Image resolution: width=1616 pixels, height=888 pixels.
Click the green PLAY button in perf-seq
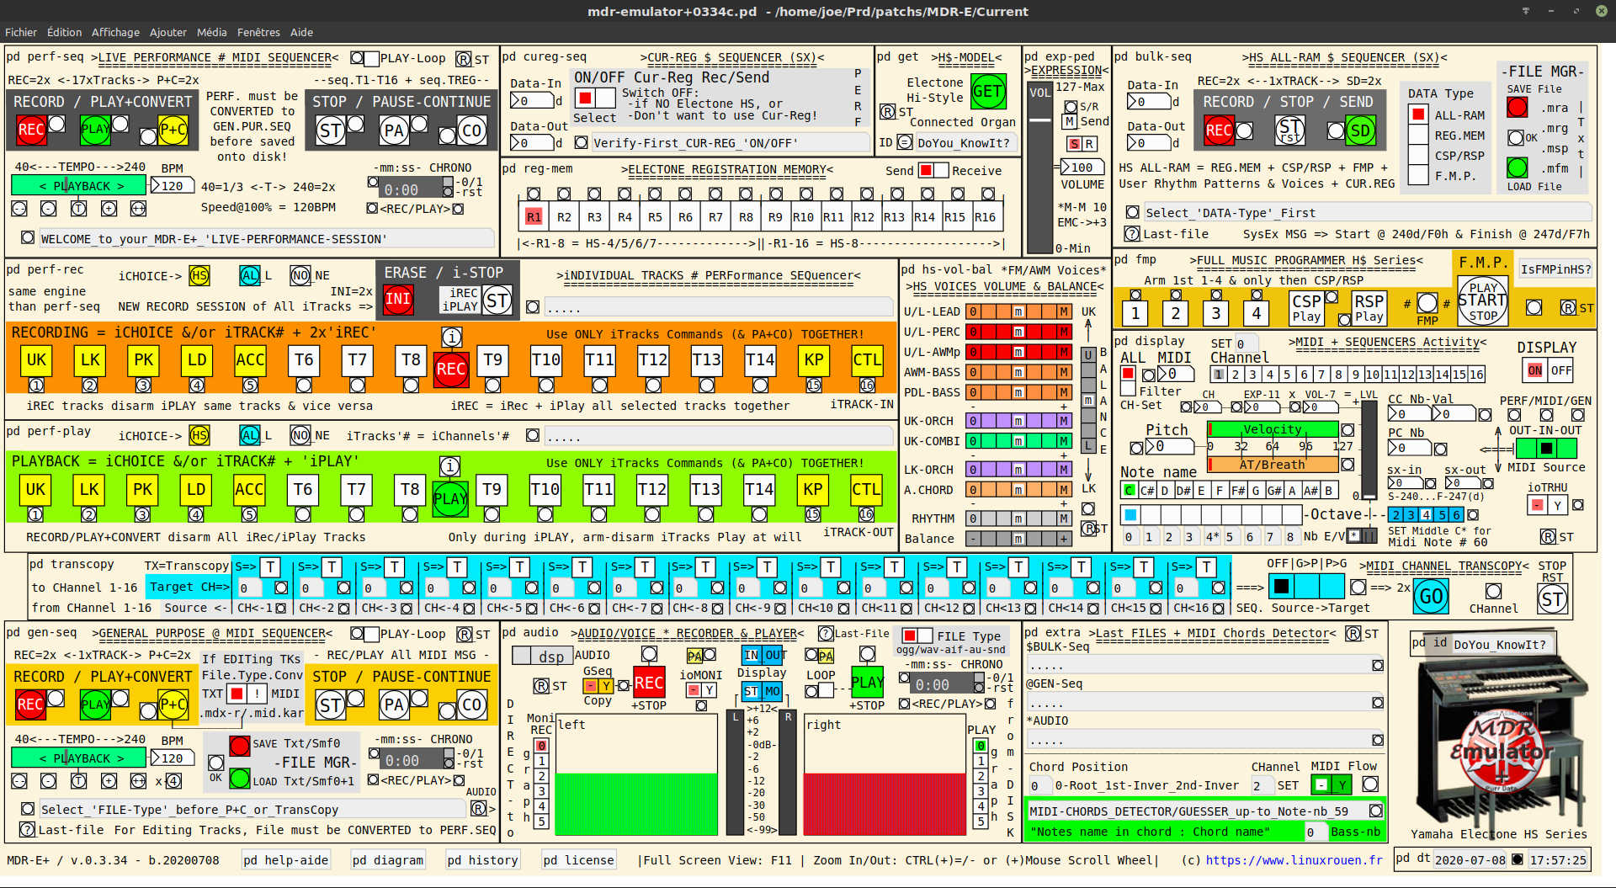(x=95, y=130)
